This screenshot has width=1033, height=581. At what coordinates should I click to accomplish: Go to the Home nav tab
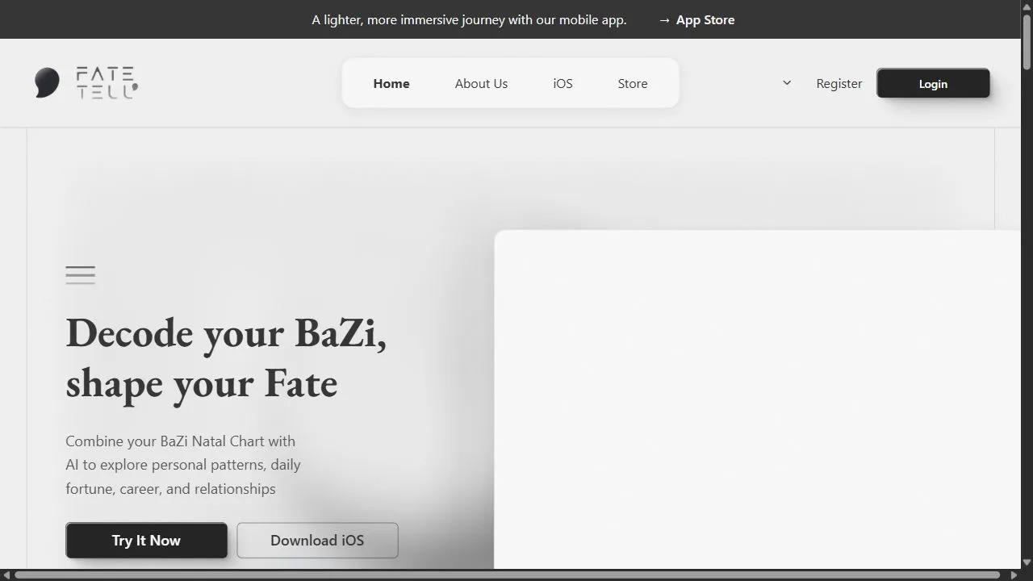391,83
